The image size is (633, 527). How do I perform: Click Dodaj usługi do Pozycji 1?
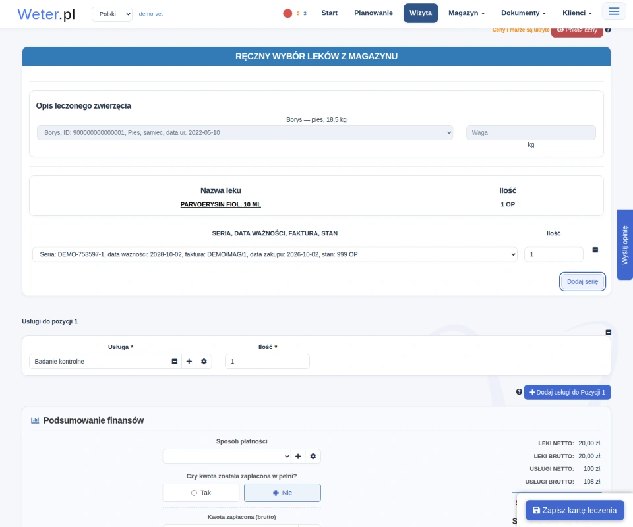pyautogui.click(x=567, y=393)
